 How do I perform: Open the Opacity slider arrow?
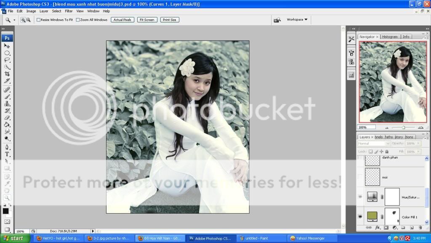[419, 143]
